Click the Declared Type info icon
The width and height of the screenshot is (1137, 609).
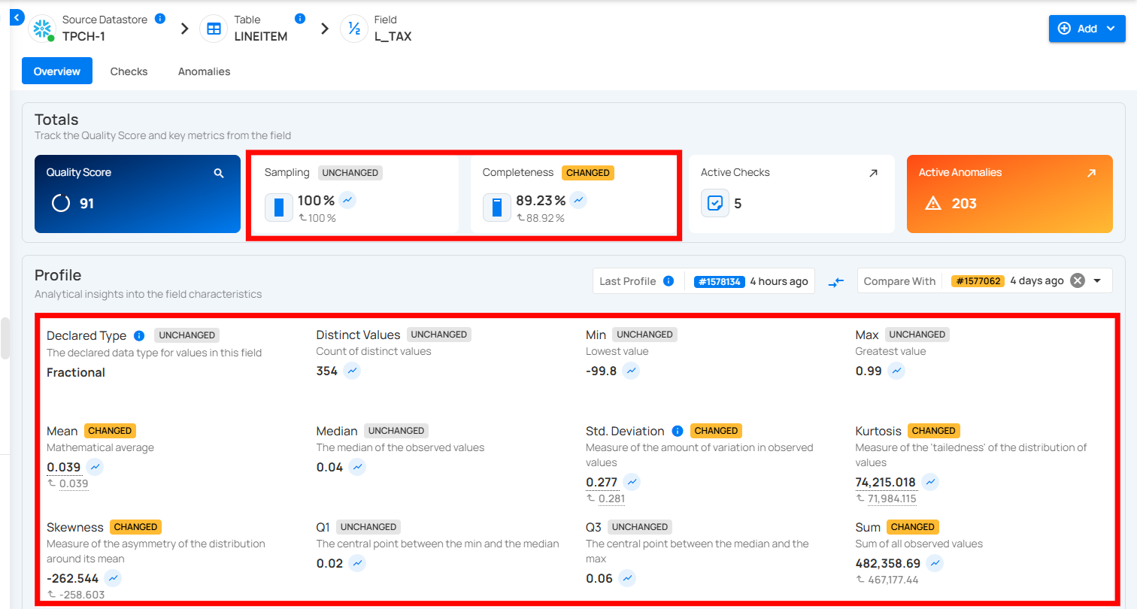point(138,335)
